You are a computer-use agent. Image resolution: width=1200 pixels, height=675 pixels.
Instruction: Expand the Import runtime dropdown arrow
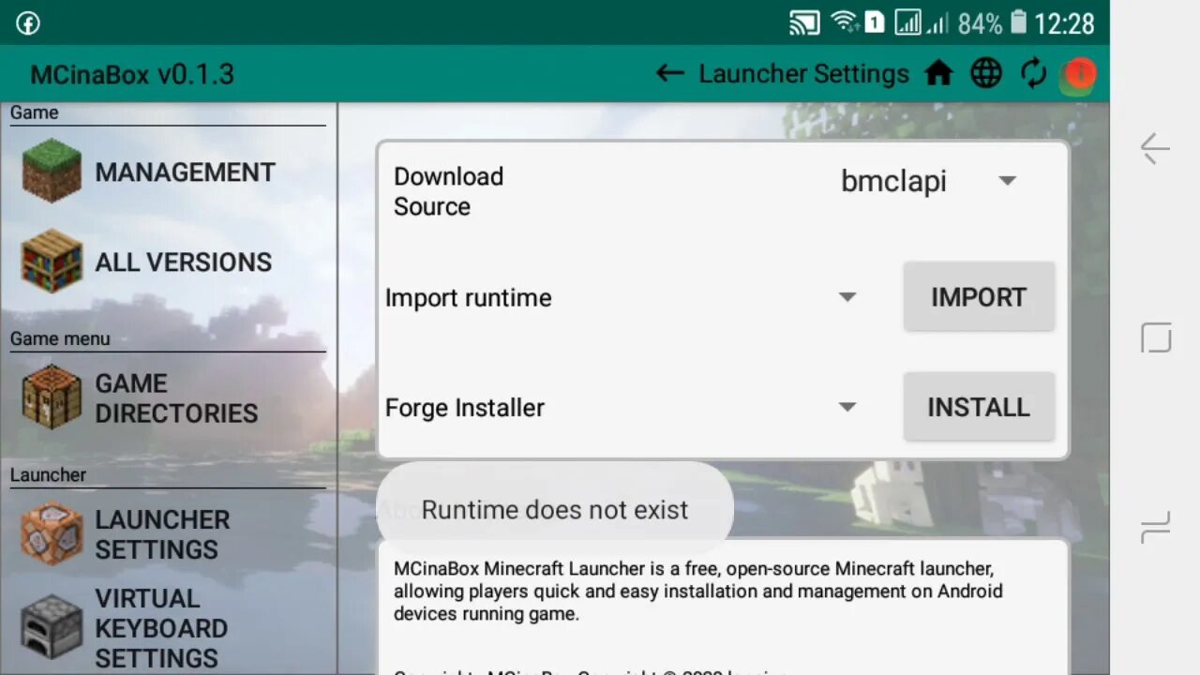pyautogui.click(x=847, y=297)
